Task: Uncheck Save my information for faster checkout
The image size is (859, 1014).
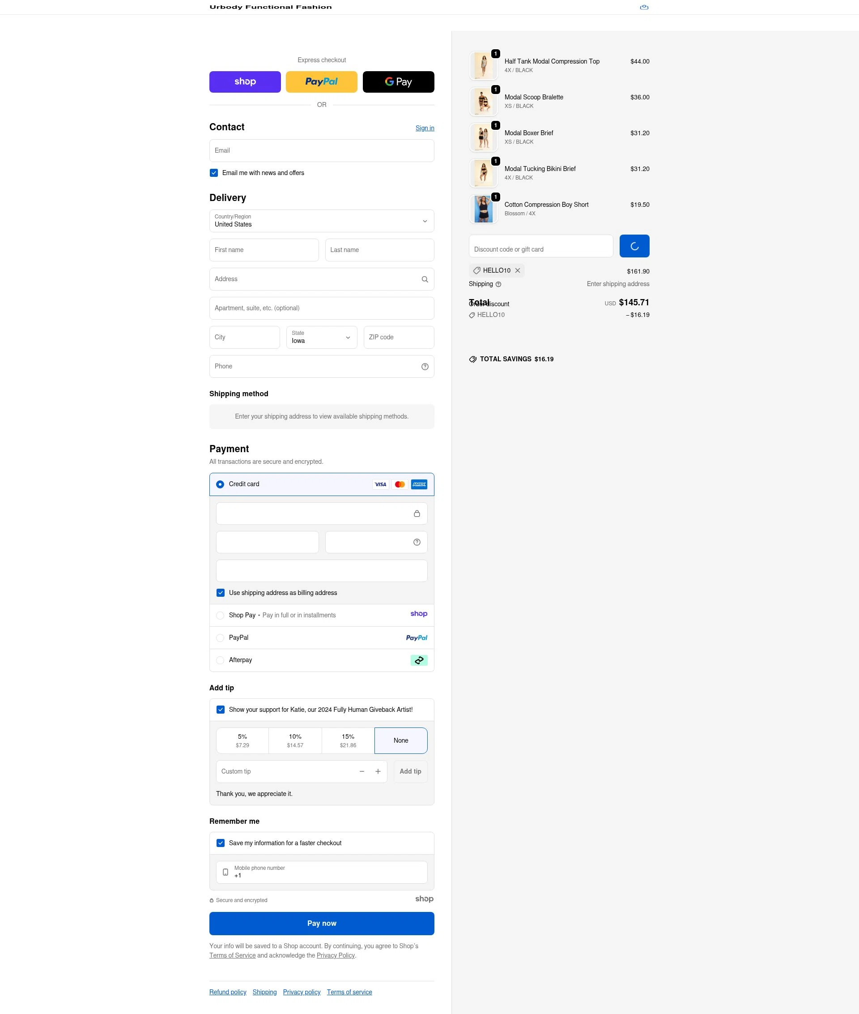Action: (220, 843)
